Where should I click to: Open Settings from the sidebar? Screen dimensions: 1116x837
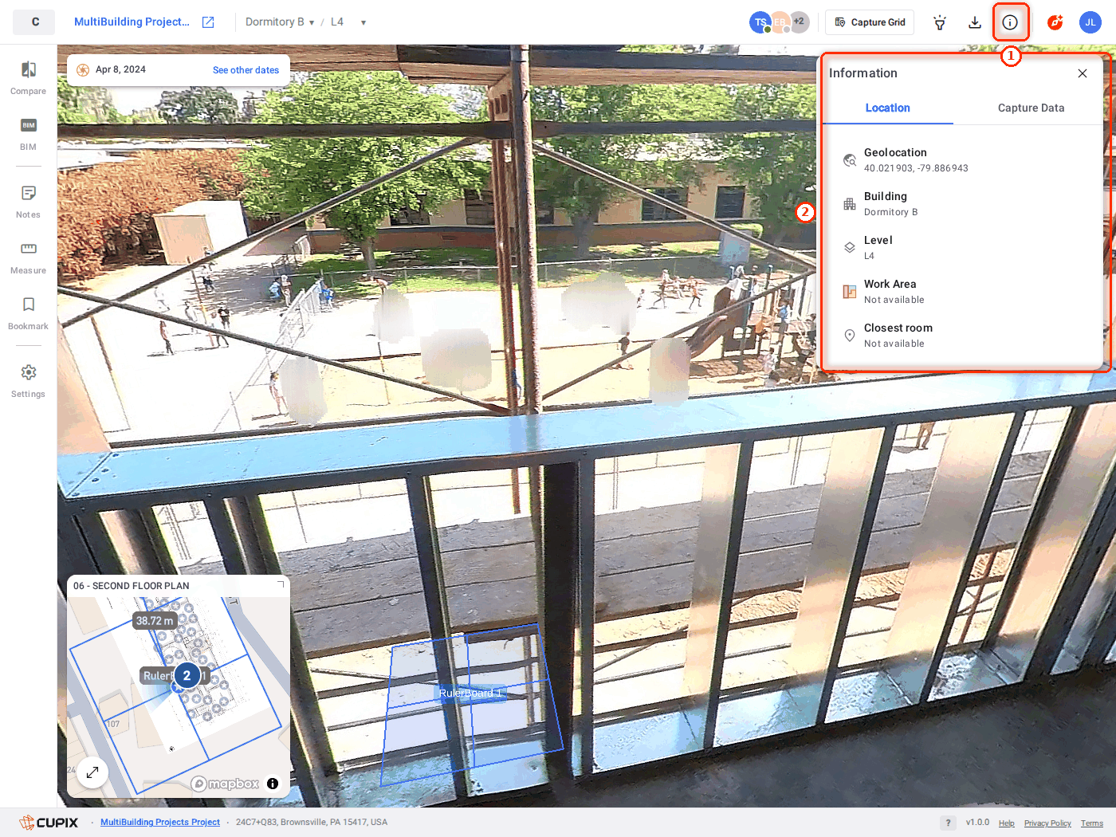point(28,381)
